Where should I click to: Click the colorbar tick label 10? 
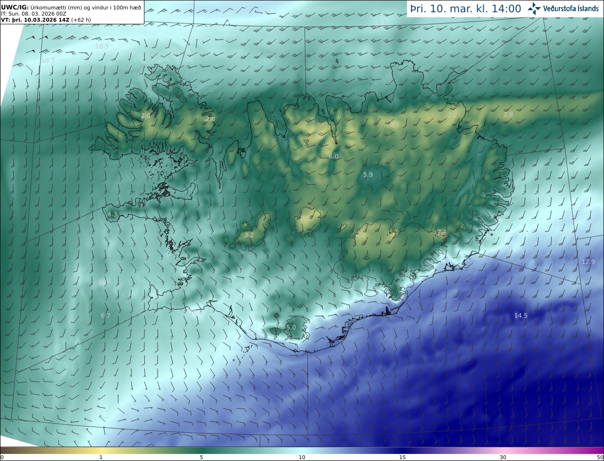tap(302, 457)
